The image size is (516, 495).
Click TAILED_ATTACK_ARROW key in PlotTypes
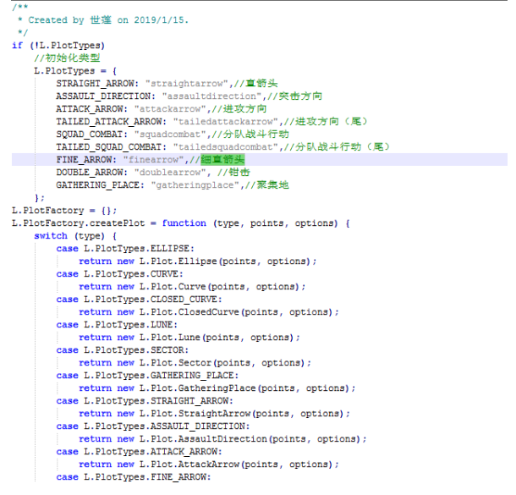point(109,122)
